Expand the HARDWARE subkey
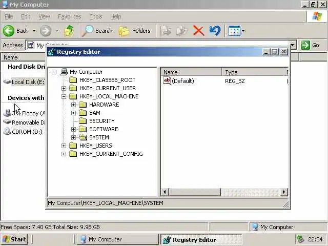 [x=73, y=105]
